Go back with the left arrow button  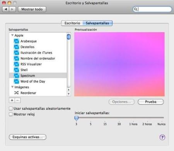tap(6, 9)
